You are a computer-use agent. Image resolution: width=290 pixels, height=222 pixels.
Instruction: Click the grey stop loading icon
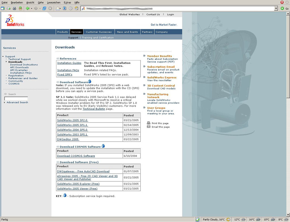pos(50,8)
